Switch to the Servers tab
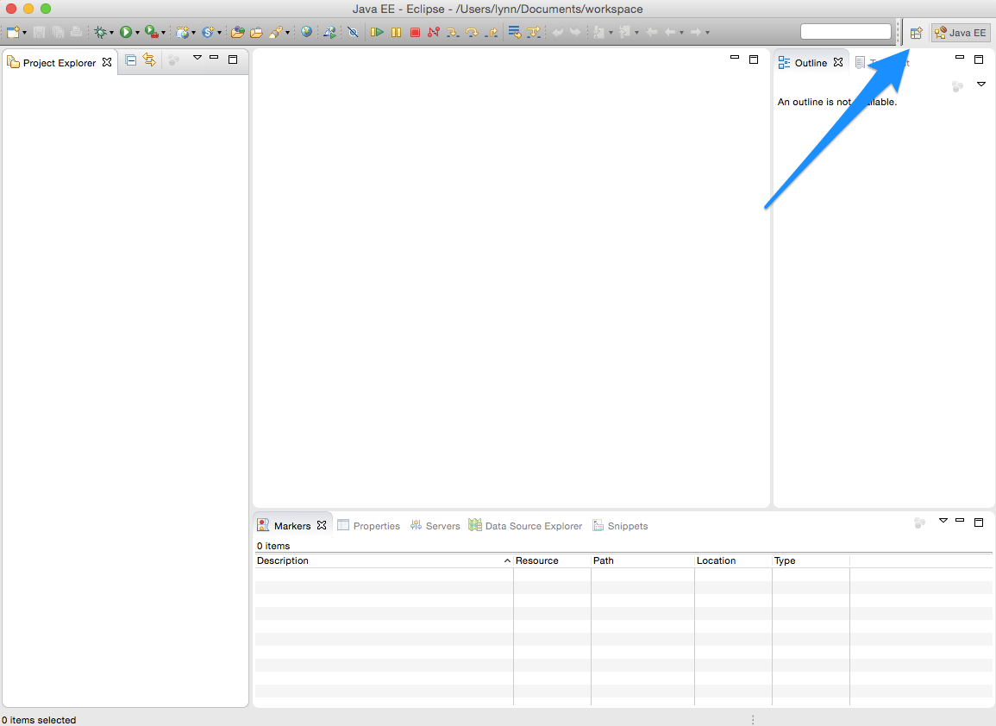The height and width of the screenshot is (726, 996). (435, 525)
